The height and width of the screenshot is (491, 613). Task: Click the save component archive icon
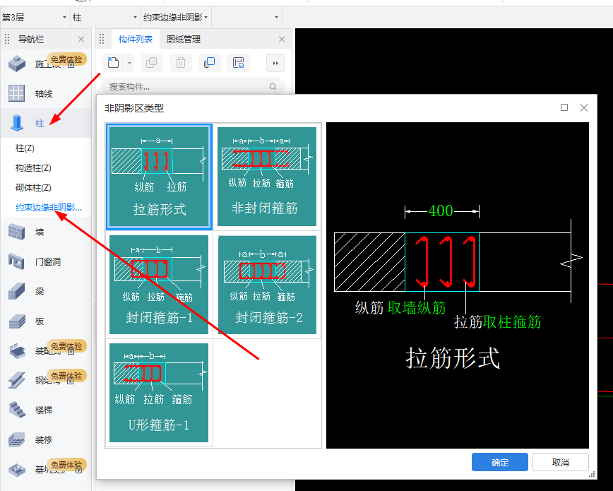[239, 63]
